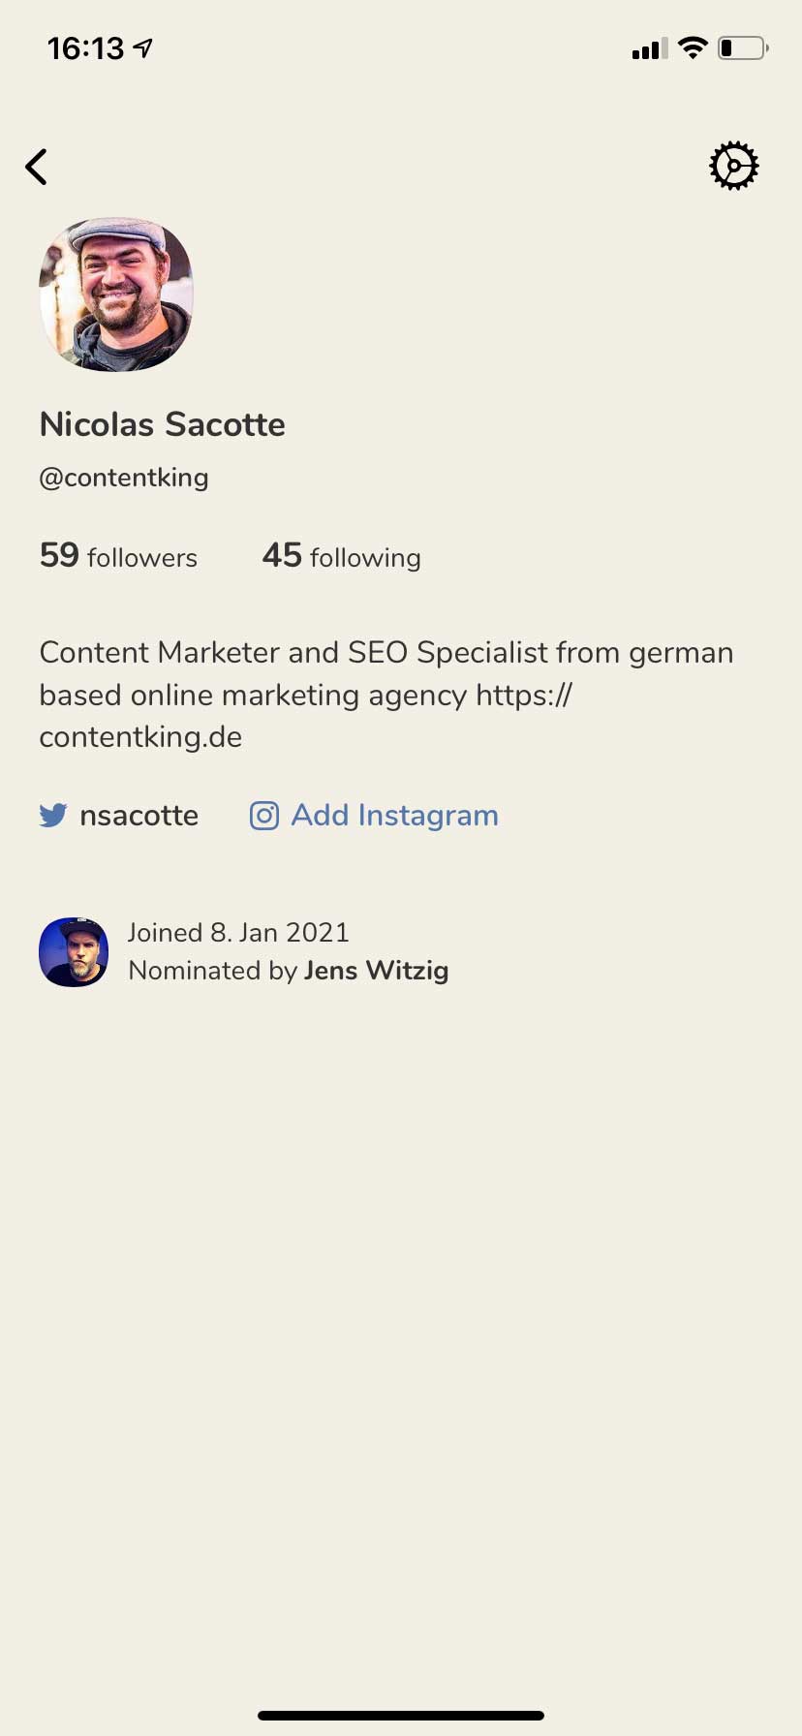802x1736 pixels.
Task: Tap the @contentking username
Action: pyautogui.click(x=124, y=478)
